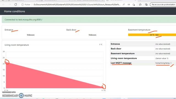Click Basement temperature row label in the table
The width and height of the screenshot is (176, 99).
click(x=123, y=54)
